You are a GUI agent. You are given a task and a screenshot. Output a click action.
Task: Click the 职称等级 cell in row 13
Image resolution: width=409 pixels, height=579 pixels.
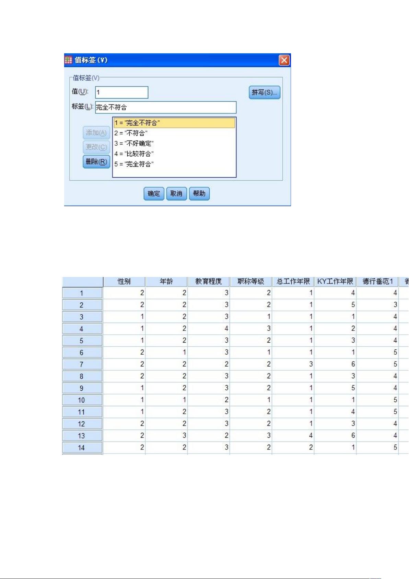[x=250, y=435]
